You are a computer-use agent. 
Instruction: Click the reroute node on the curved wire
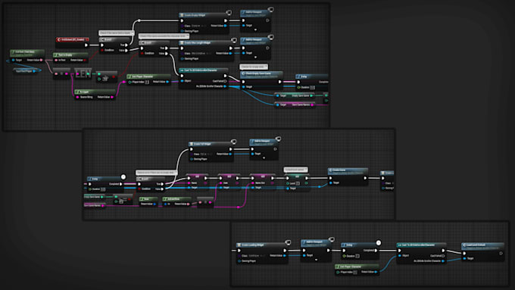pyautogui.click(x=139, y=20)
